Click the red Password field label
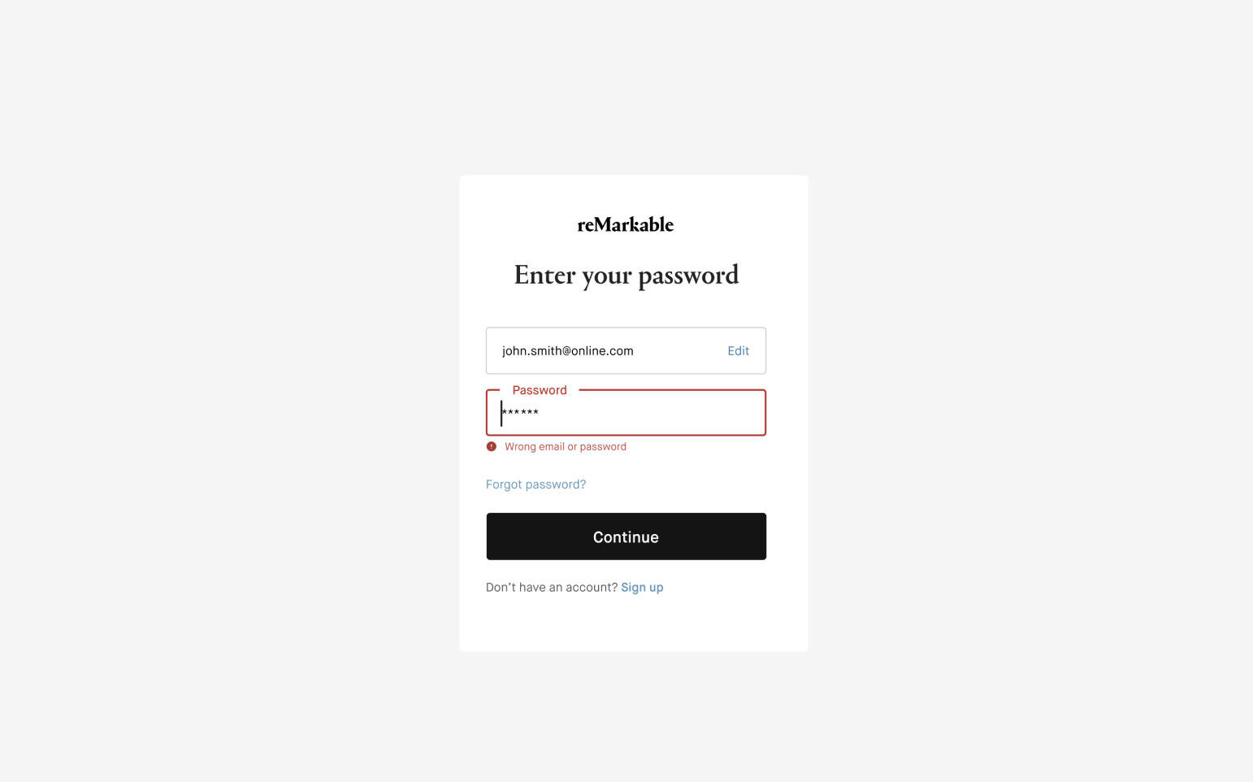The image size is (1253, 782). 540,390
